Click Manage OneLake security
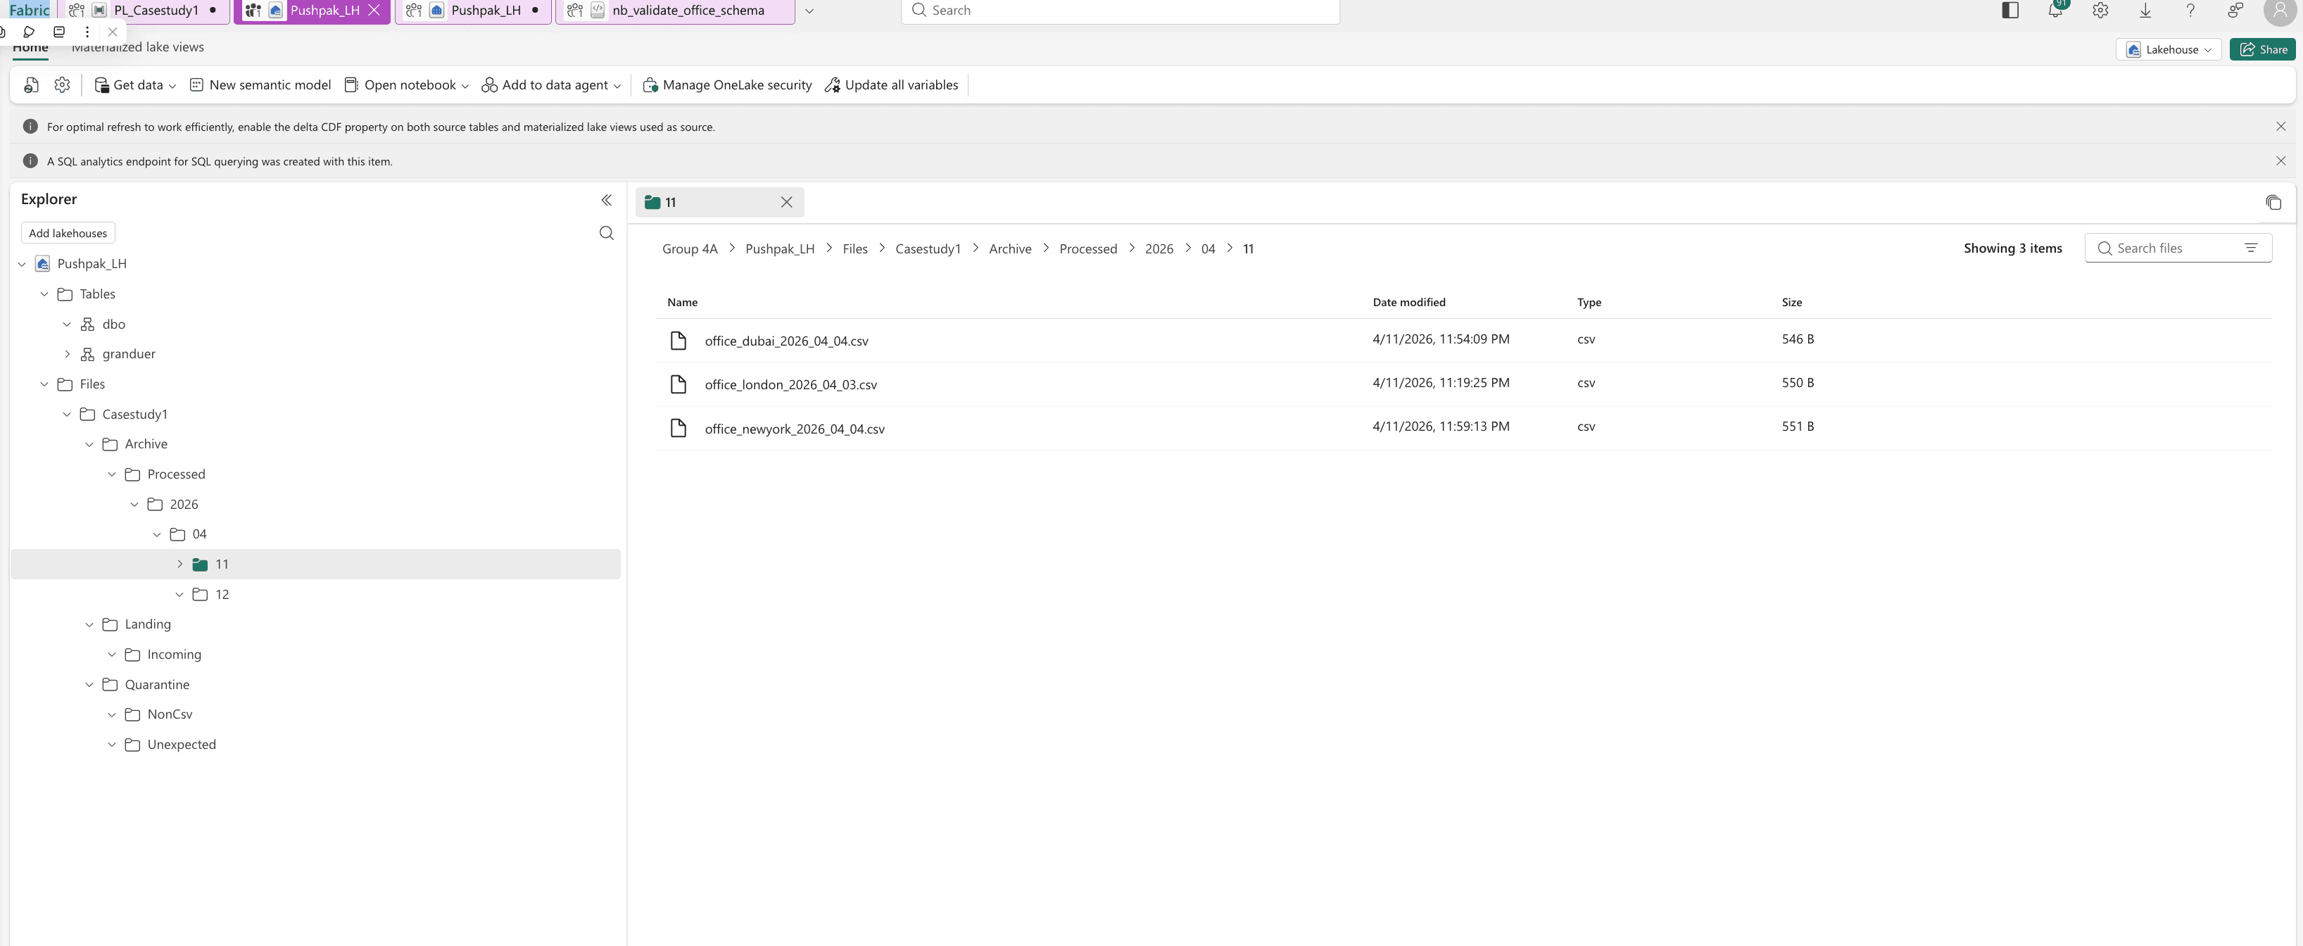Image resolution: width=2303 pixels, height=946 pixels. [727, 85]
